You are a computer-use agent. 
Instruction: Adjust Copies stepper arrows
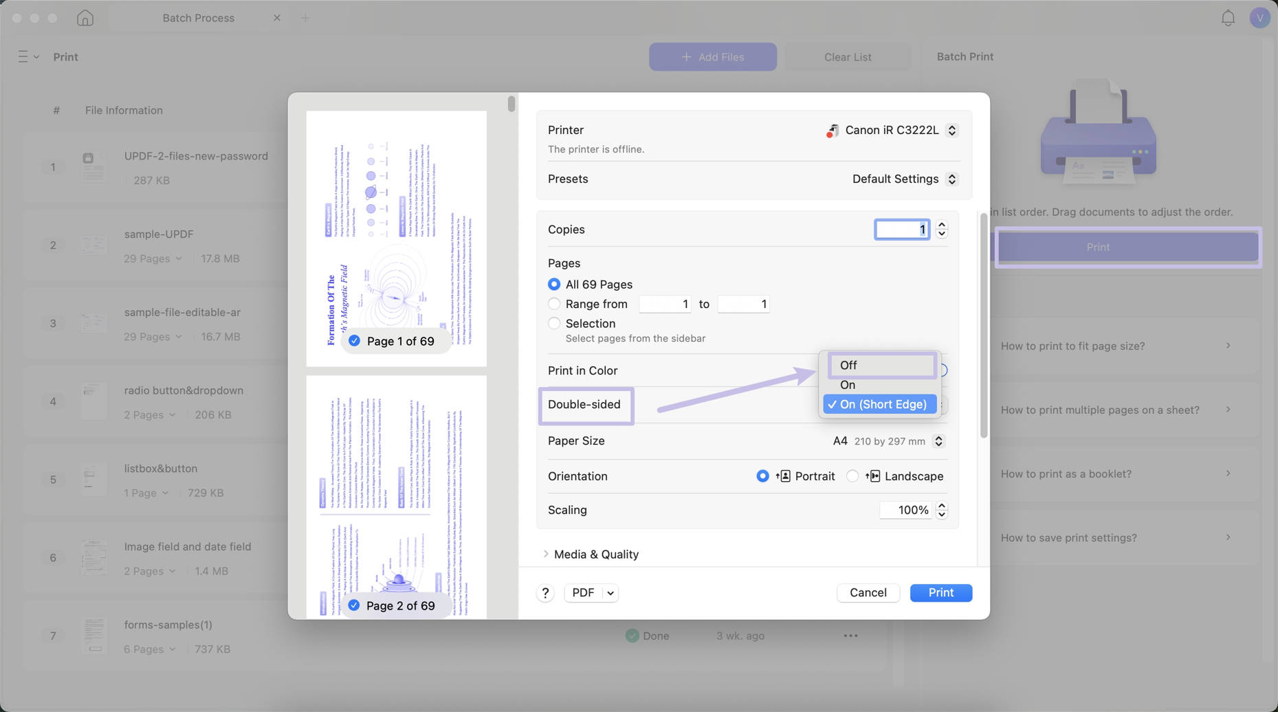pos(942,230)
